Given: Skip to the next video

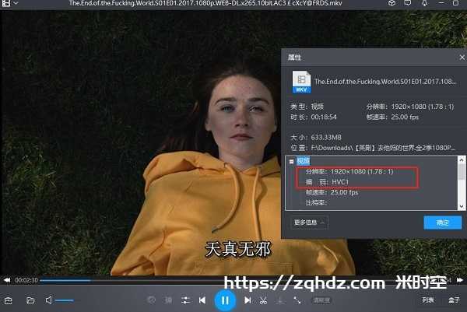Looking at the screenshot, I should click(x=248, y=300).
